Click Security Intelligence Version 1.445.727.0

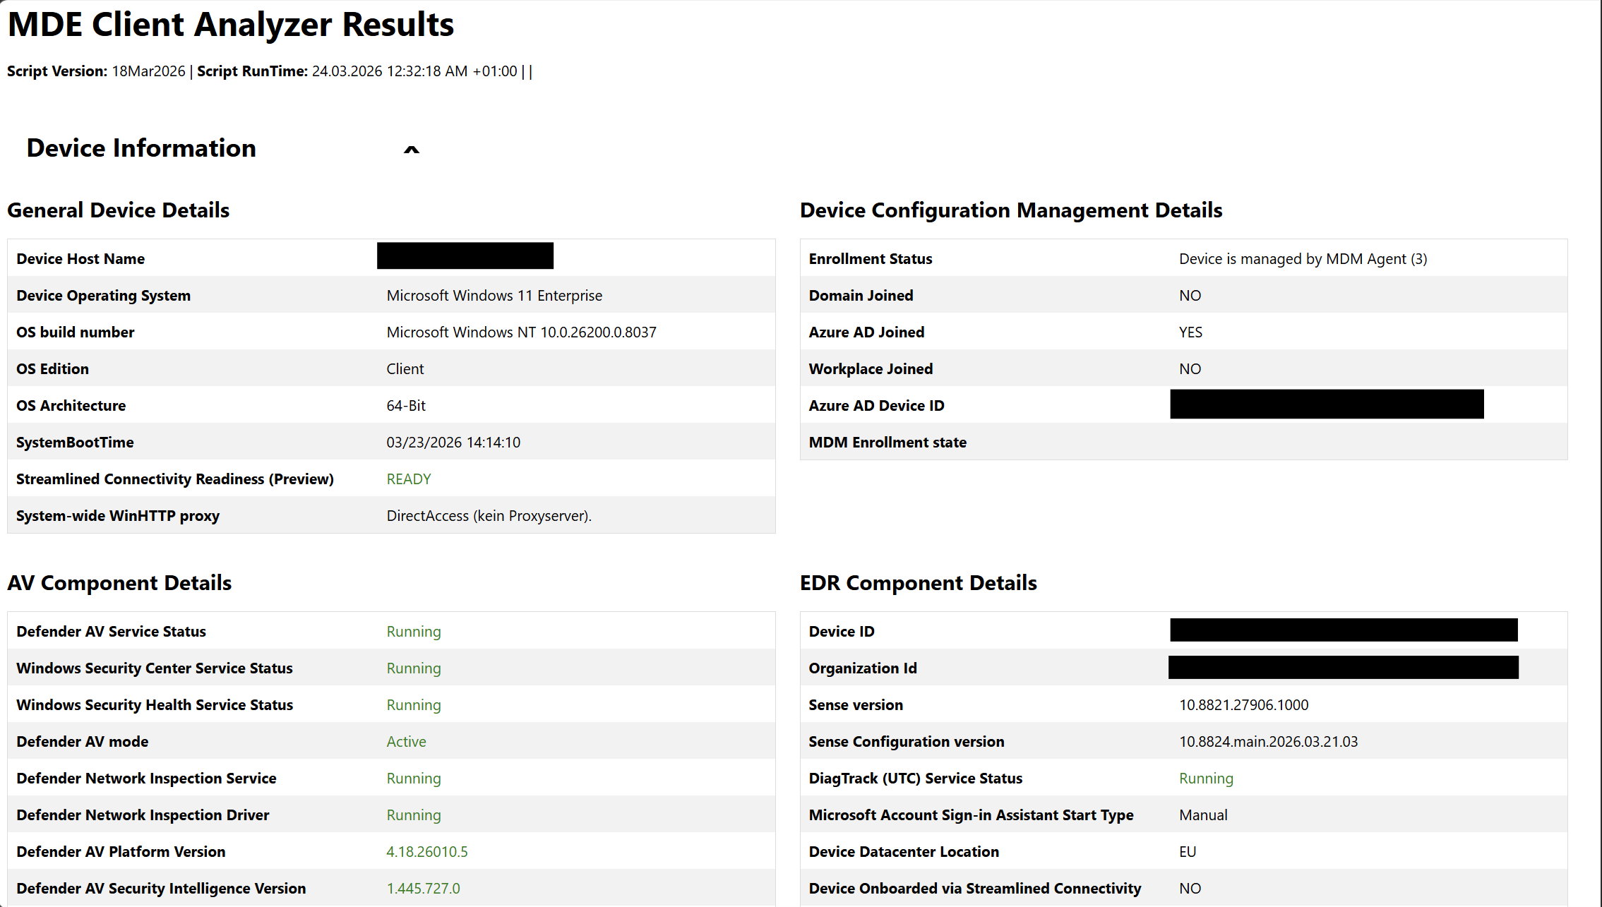pyautogui.click(x=423, y=889)
